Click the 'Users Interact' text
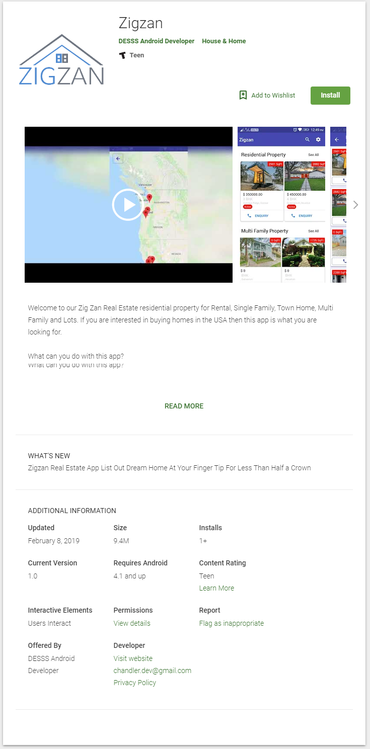The width and height of the screenshot is (370, 749). (49, 623)
